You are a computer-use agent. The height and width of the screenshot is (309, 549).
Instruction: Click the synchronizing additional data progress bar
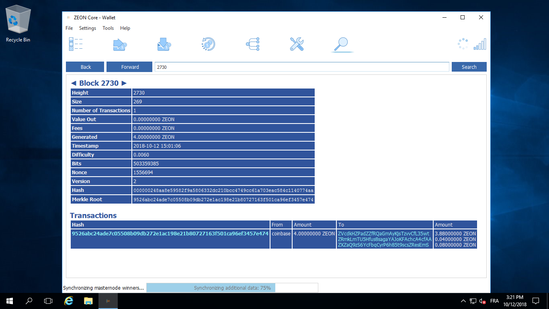(232, 288)
